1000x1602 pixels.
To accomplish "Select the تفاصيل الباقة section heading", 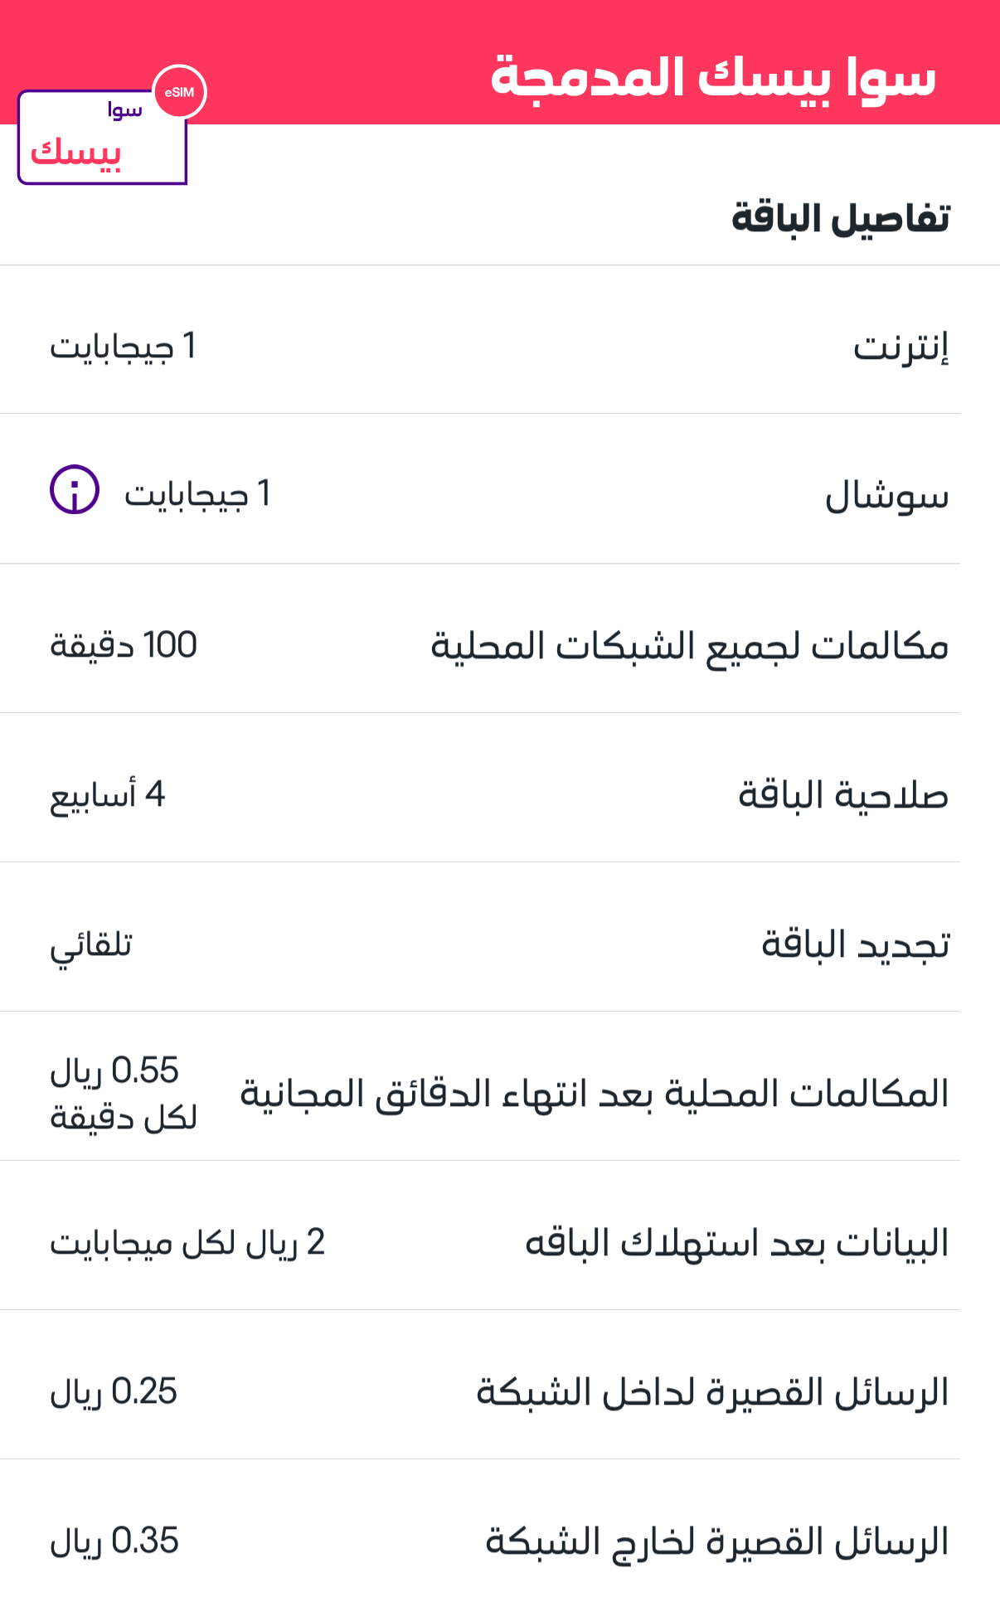I will pos(840,219).
